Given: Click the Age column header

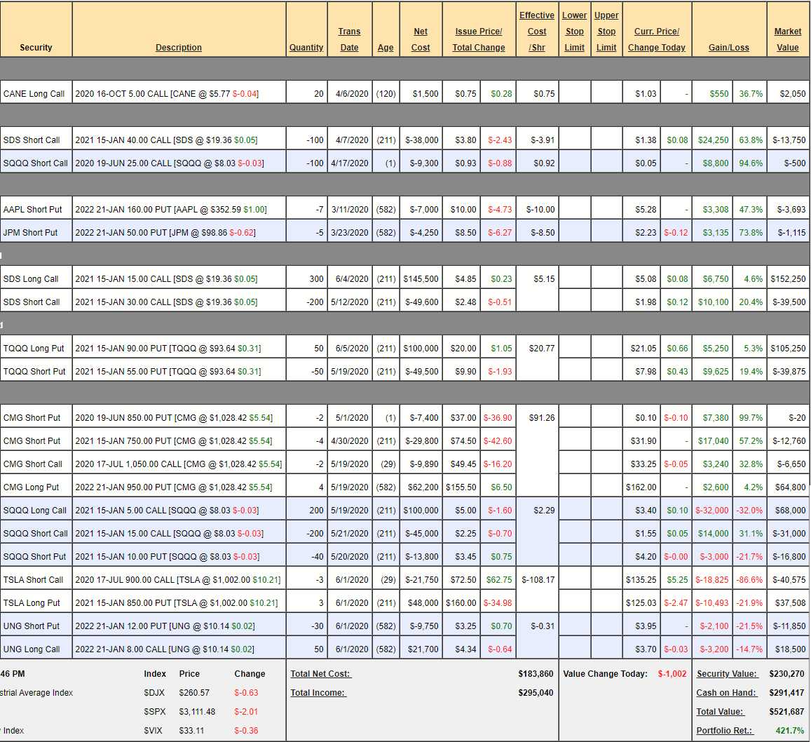Looking at the screenshot, I should [386, 48].
